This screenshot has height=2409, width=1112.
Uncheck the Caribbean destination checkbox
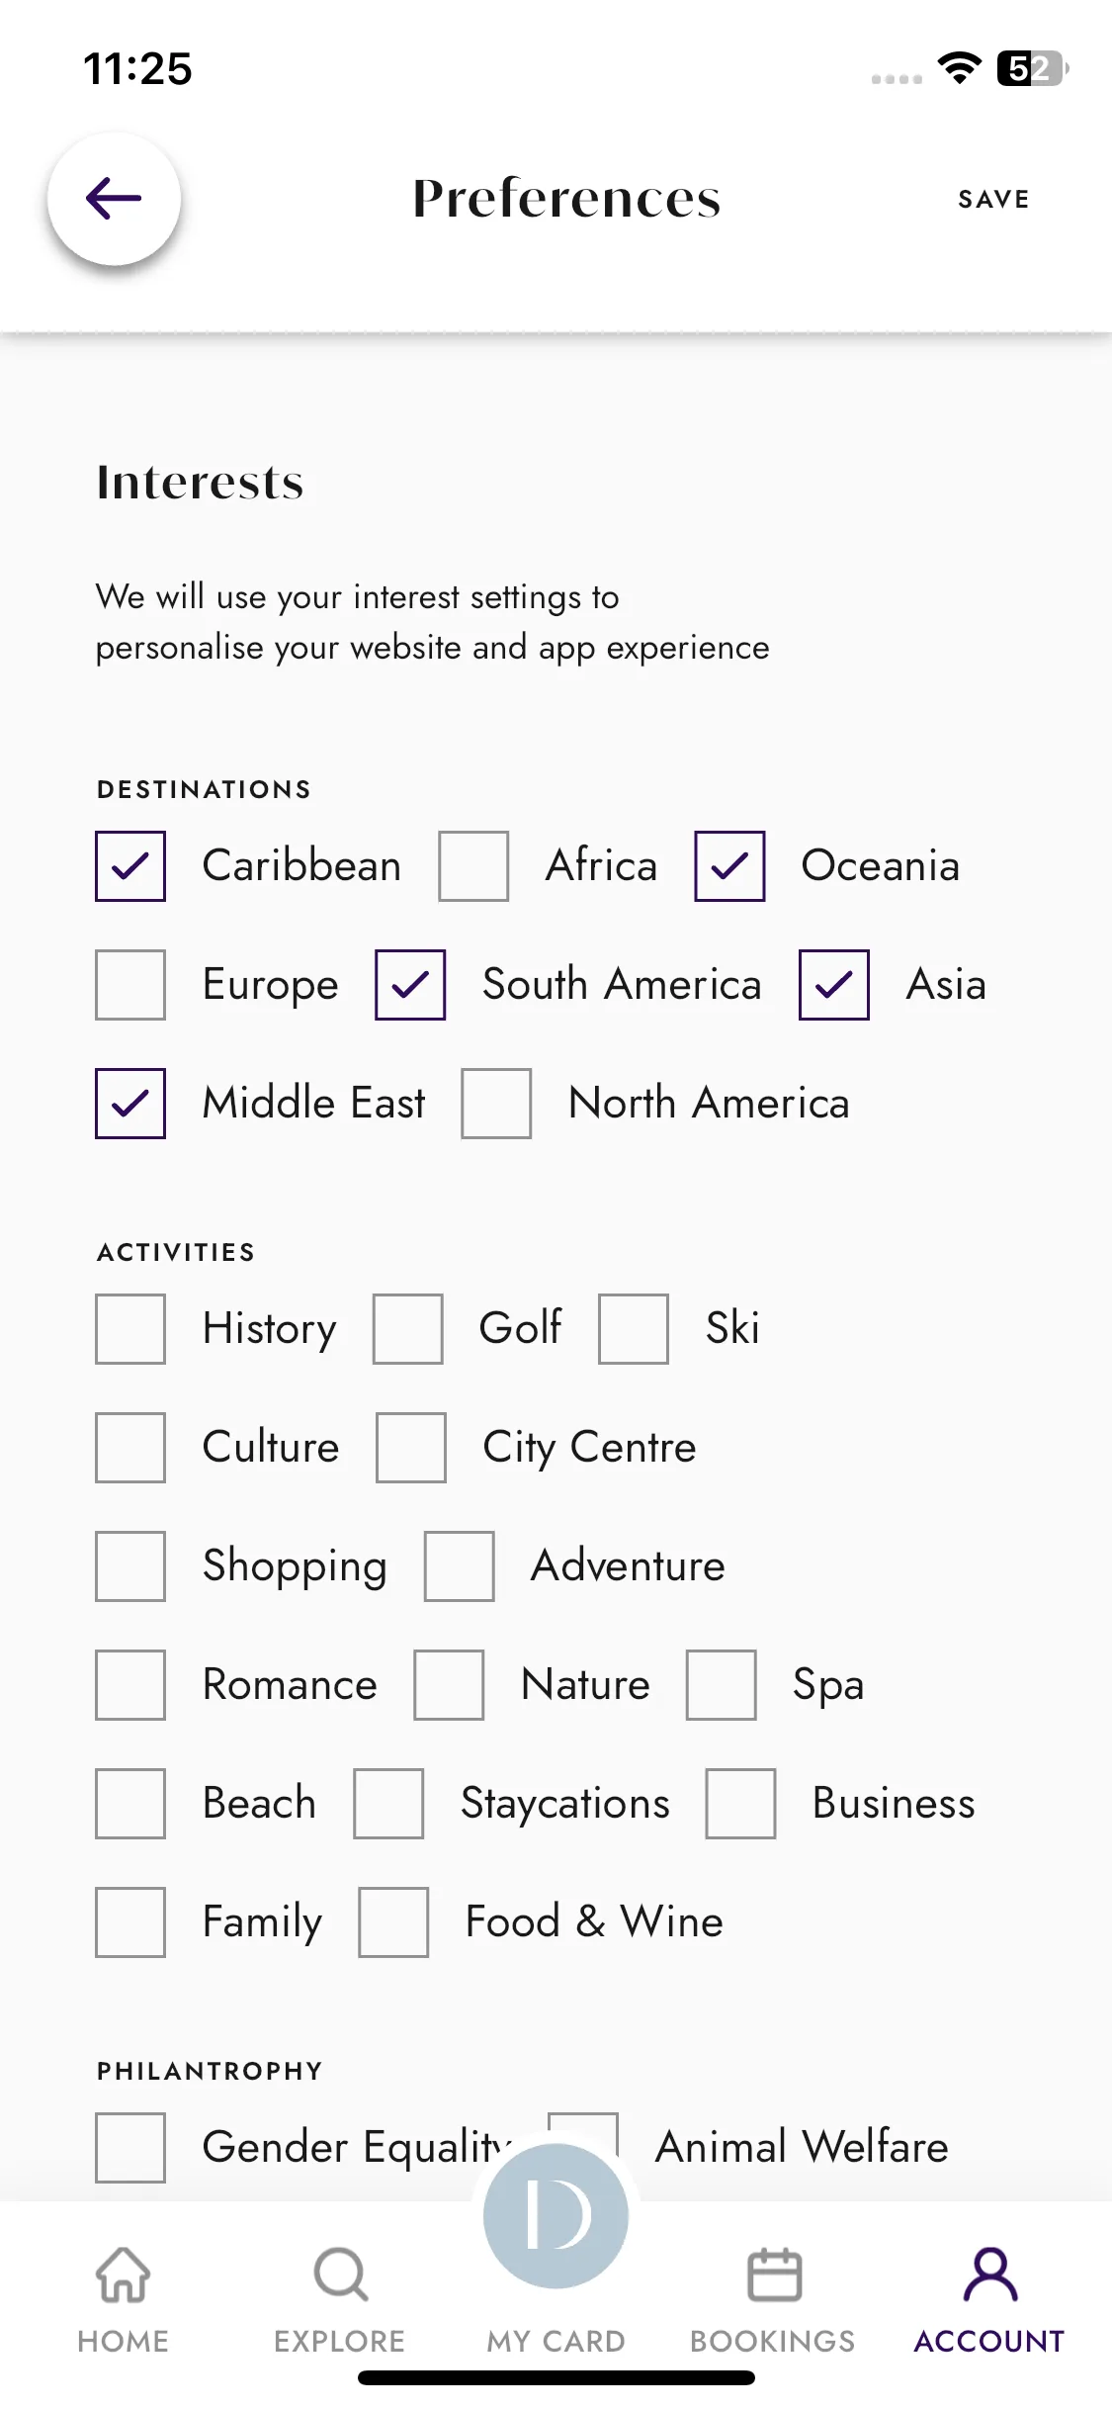[130, 866]
